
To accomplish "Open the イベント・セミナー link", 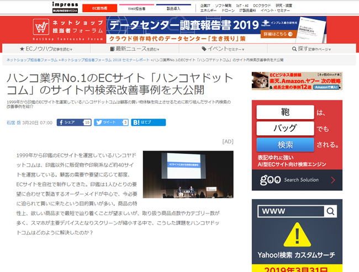I will click(x=275, y=10).
